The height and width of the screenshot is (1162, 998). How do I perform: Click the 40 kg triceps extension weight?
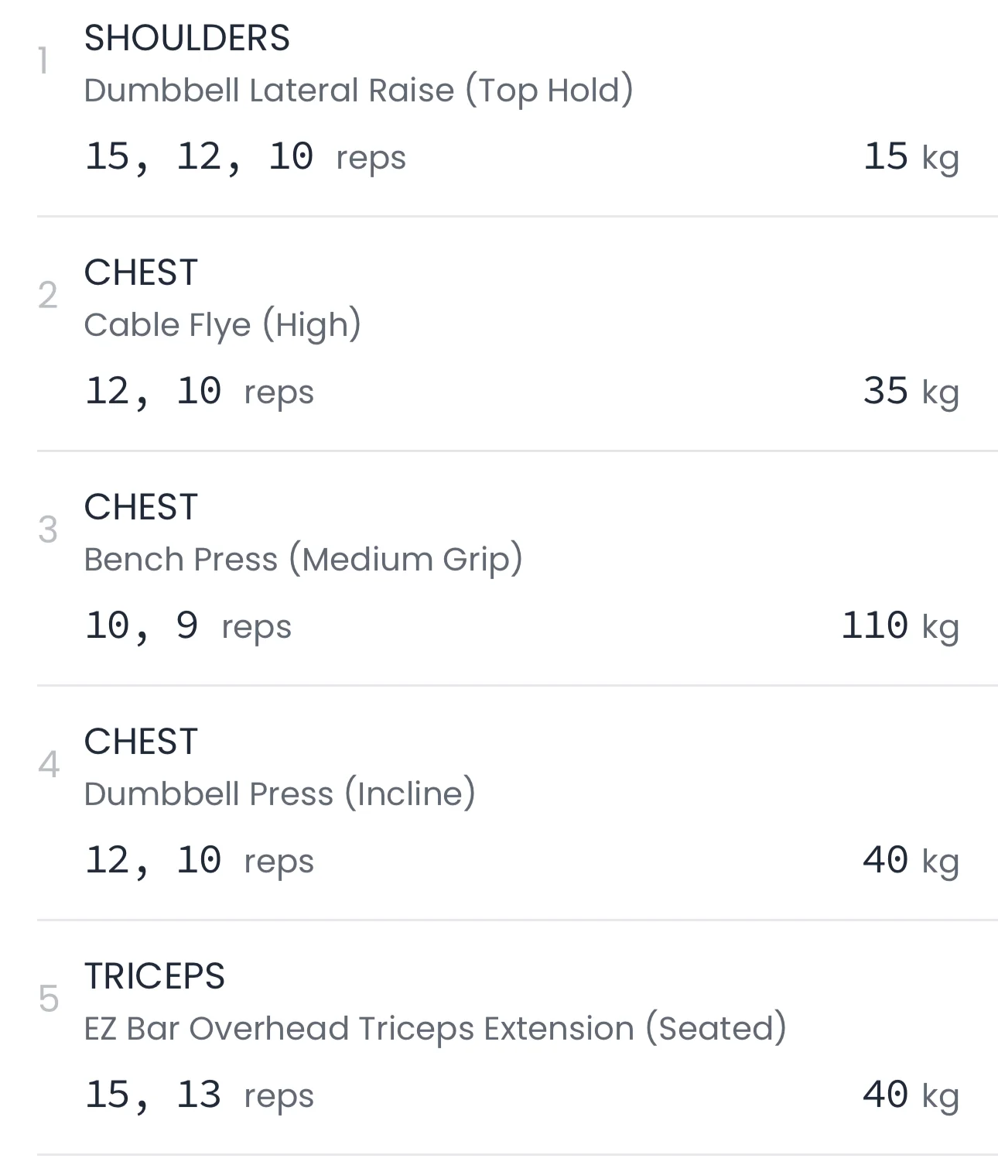[911, 1095]
